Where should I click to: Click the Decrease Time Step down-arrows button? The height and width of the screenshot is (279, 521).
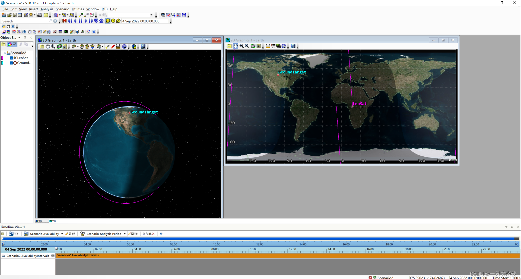(96, 21)
